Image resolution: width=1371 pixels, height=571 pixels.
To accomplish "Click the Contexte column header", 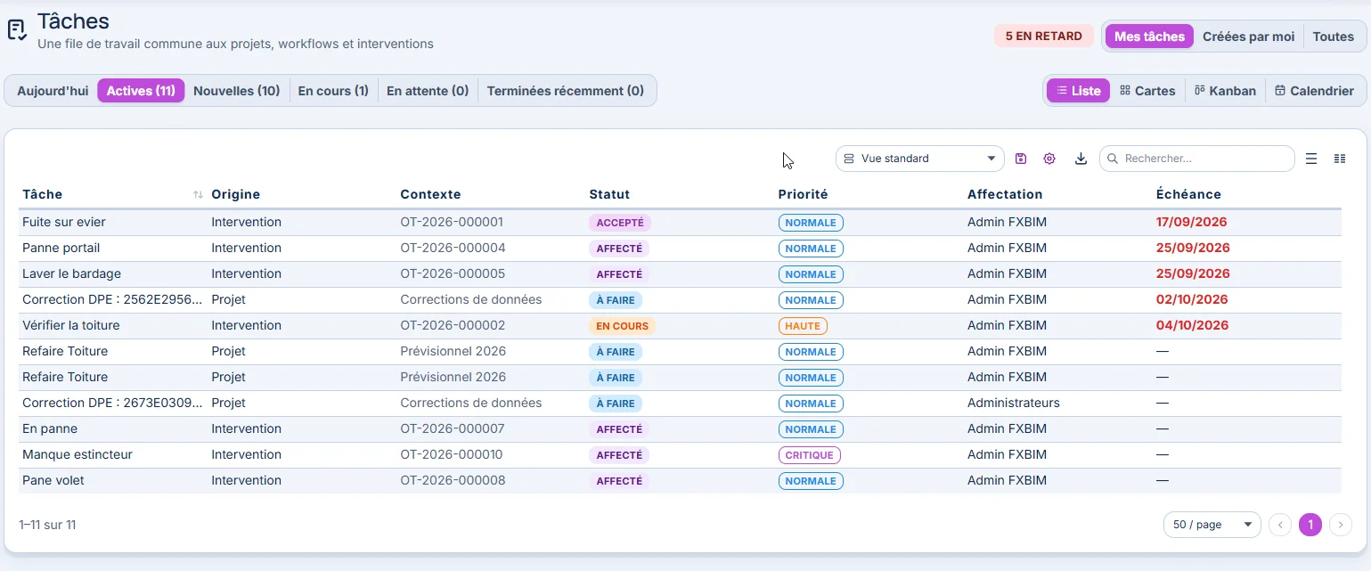I will (430, 194).
